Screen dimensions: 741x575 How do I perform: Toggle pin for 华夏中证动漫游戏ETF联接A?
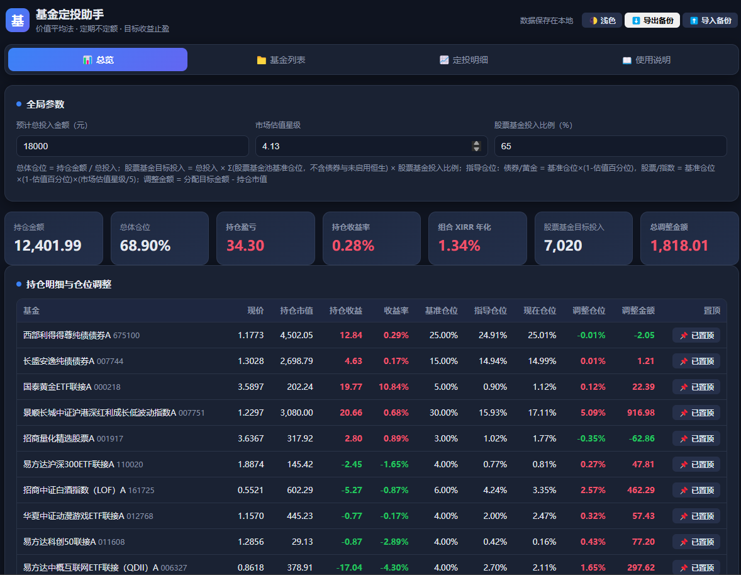(x=696, y=516)
